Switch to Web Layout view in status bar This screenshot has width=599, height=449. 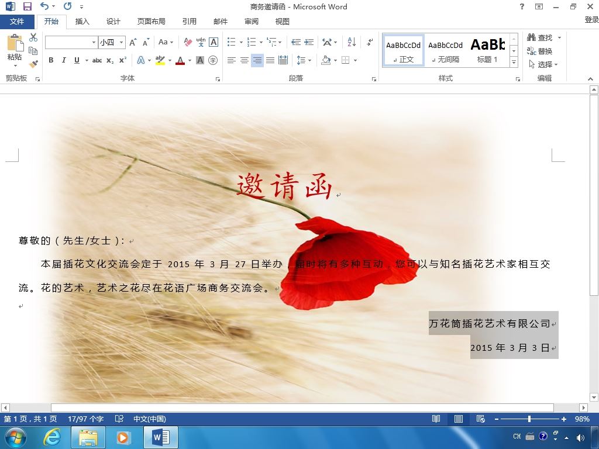pyautogui.click(x=481, y=419)
